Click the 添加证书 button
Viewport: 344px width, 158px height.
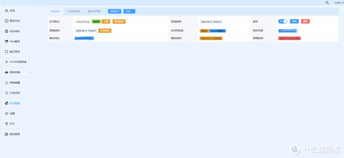pos(114,11)
